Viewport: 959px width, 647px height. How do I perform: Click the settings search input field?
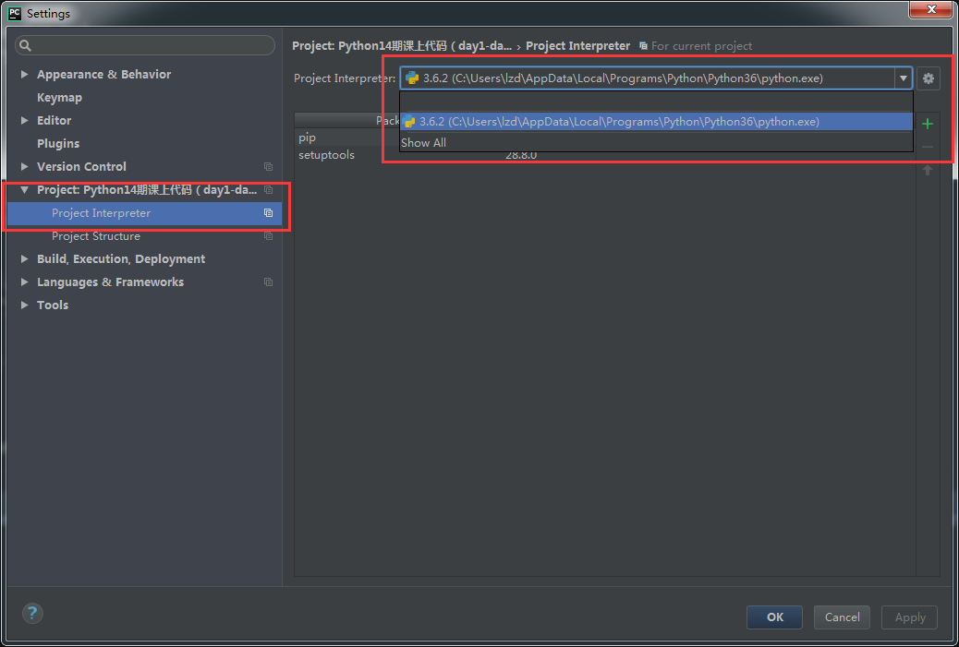[145, 45]
